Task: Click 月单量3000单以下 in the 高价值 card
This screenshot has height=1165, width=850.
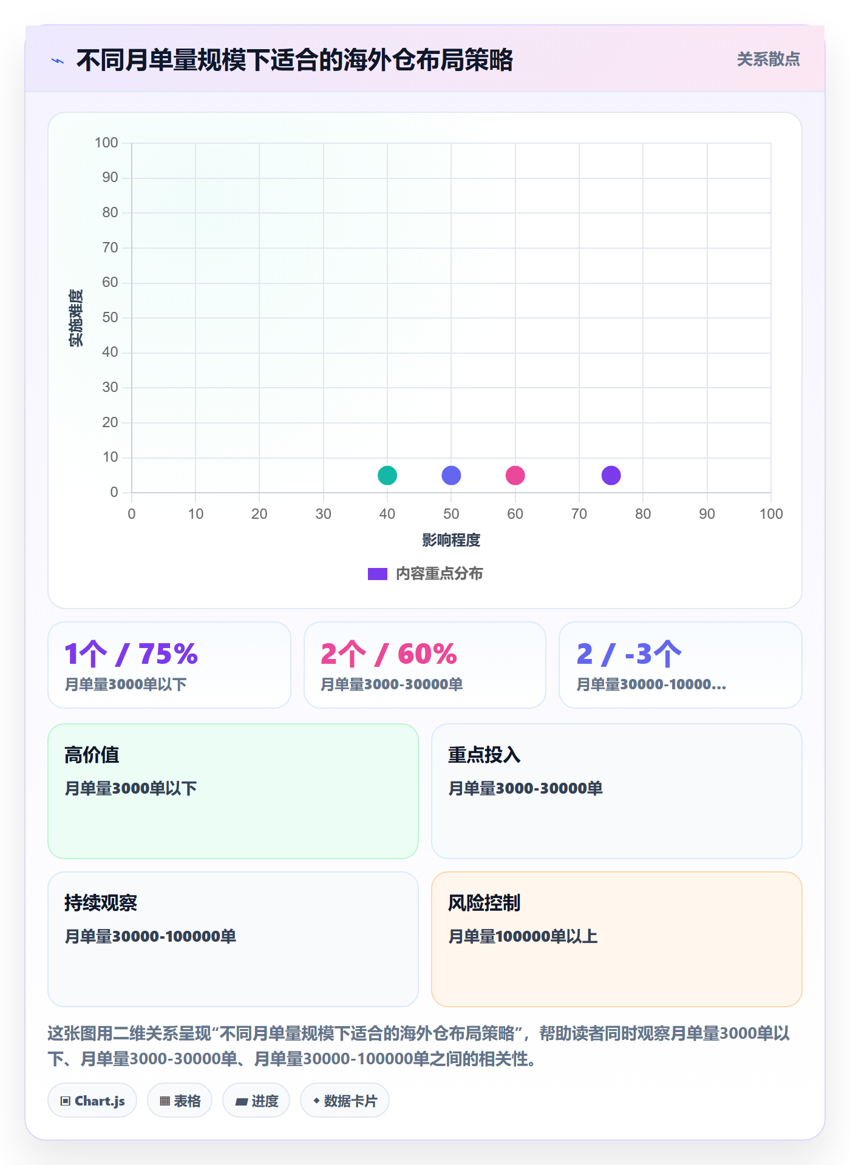Action: point(131,788)
